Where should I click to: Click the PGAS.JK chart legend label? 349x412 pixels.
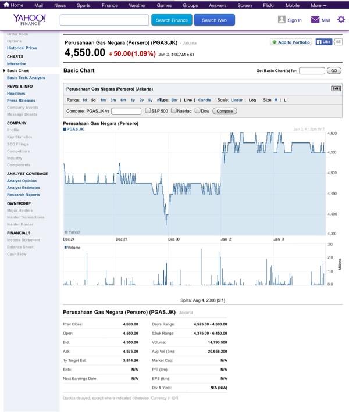pyautogui.click(x=74, y=129)
